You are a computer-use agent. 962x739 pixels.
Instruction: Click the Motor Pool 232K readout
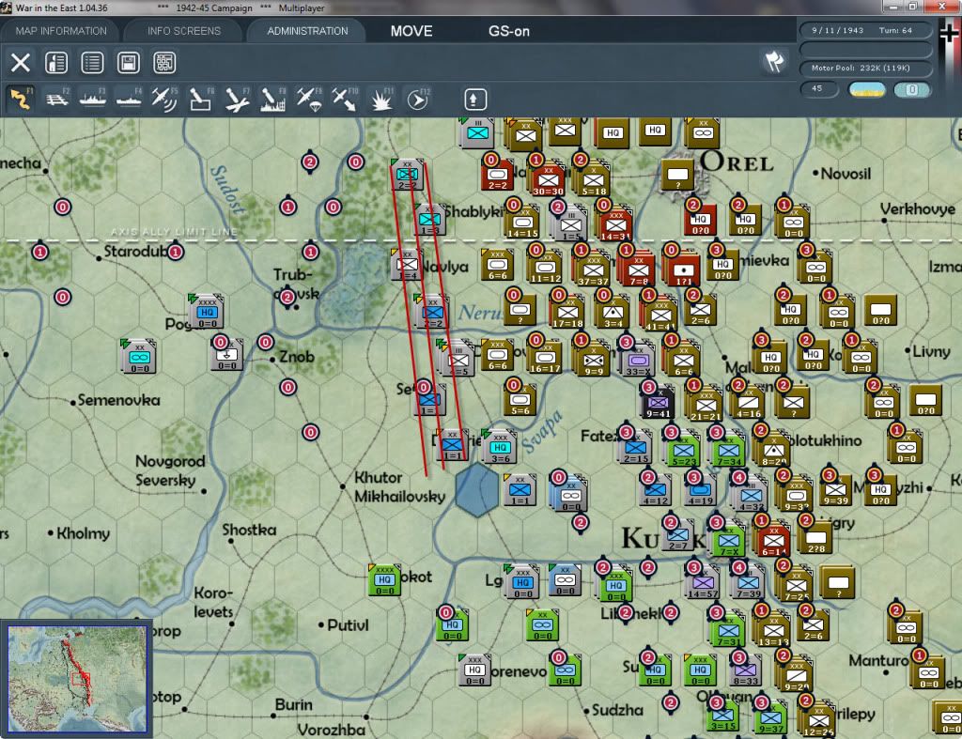865,68
